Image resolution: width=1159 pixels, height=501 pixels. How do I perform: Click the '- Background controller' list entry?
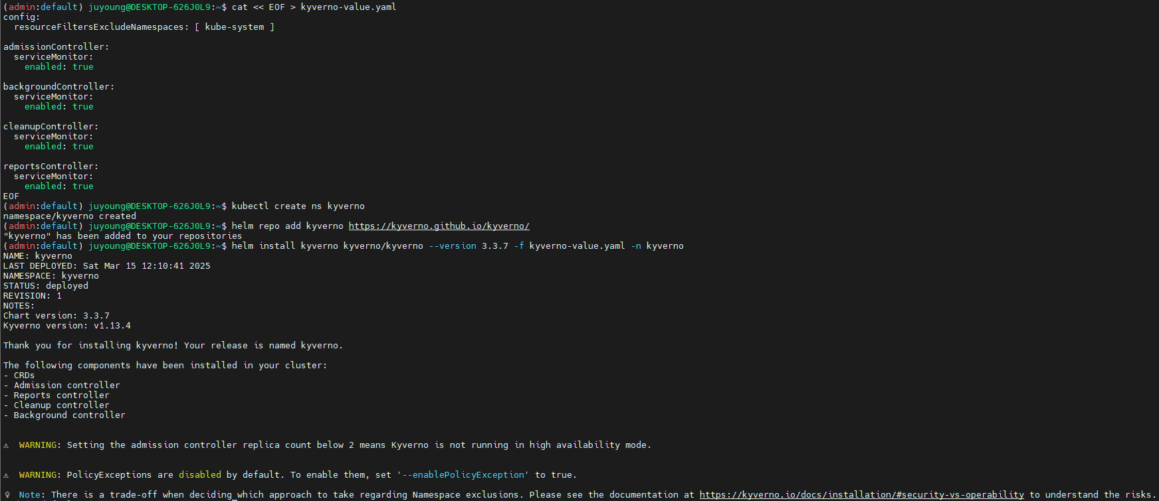click(64, 415)
